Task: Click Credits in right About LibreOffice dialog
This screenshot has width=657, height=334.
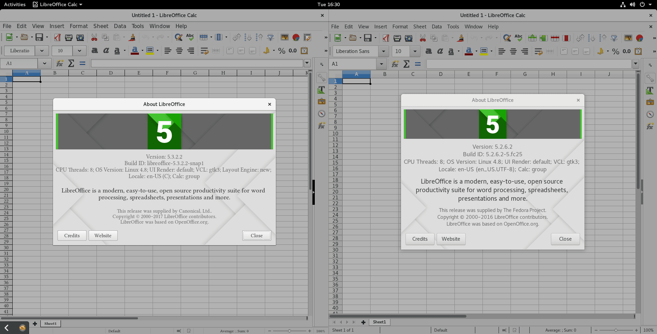Action: 420,239
